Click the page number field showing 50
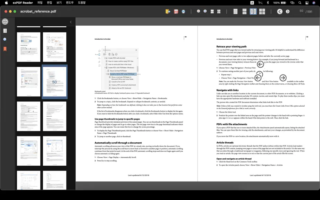The height and width of the screenshot is (200, 320). coord(298,11)
